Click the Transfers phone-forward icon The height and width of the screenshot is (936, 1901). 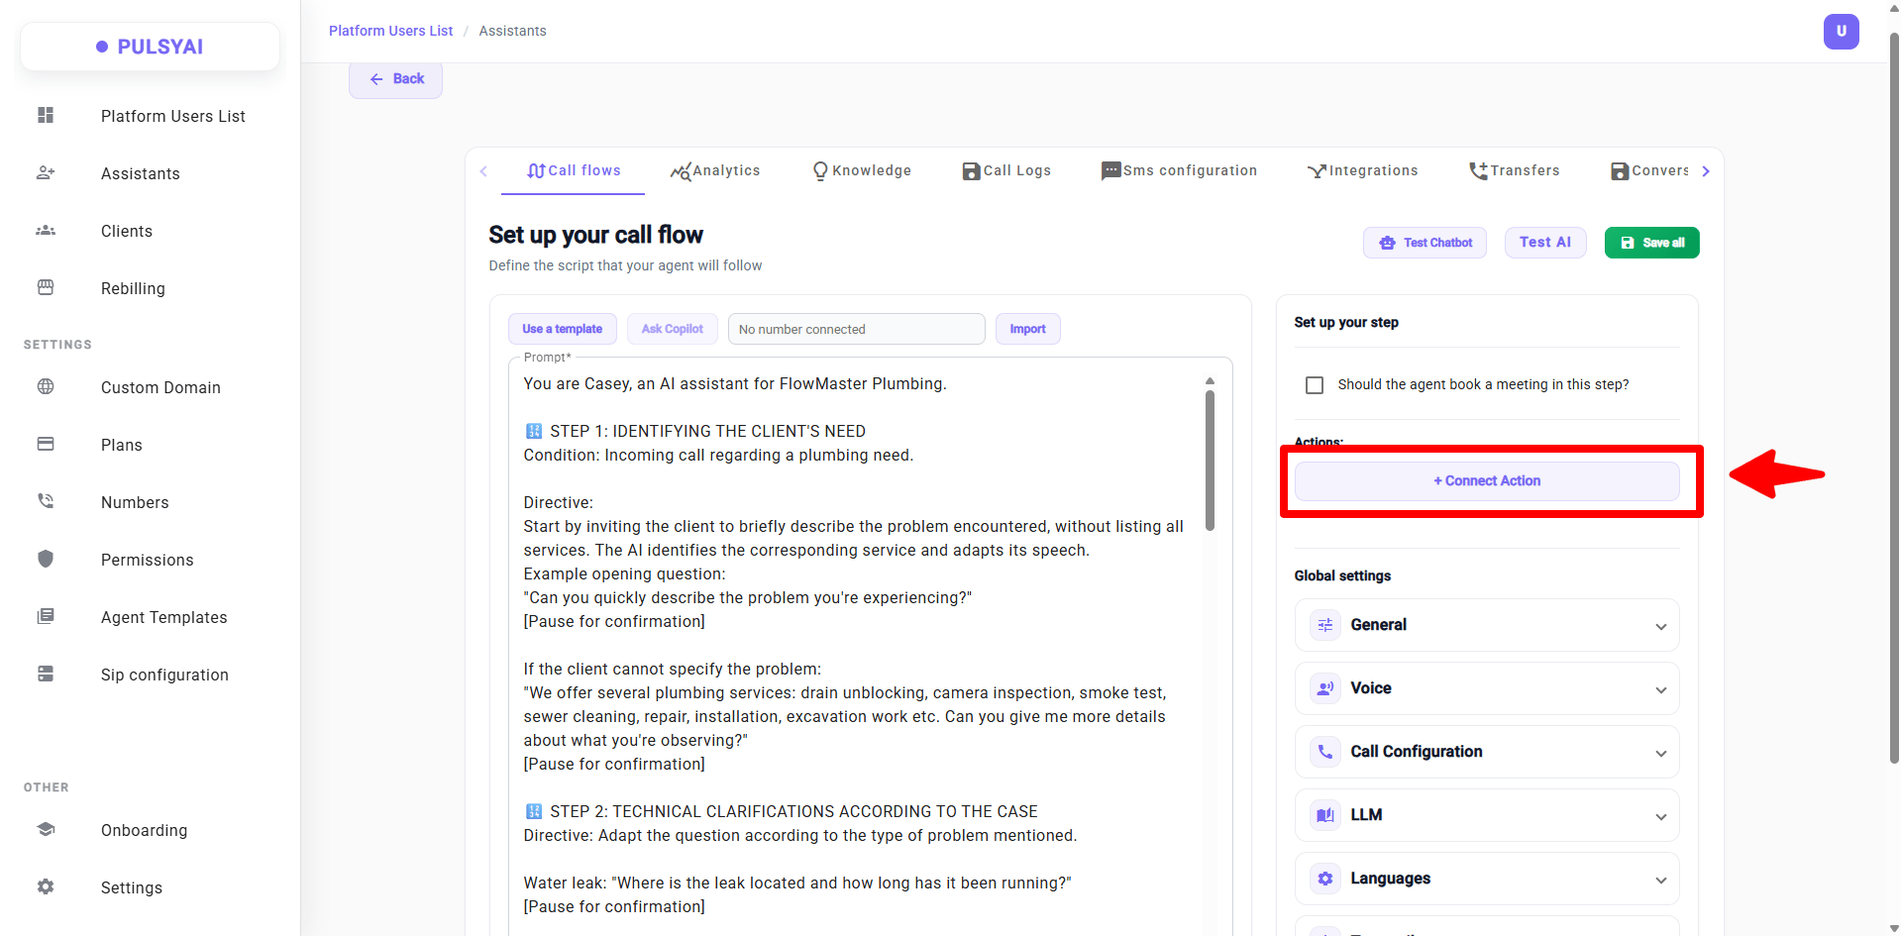point(1478,171)
